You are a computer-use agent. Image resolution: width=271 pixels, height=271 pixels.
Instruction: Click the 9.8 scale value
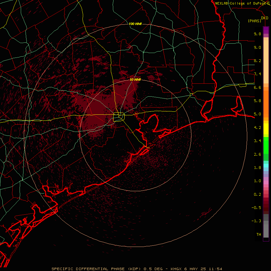257,34
